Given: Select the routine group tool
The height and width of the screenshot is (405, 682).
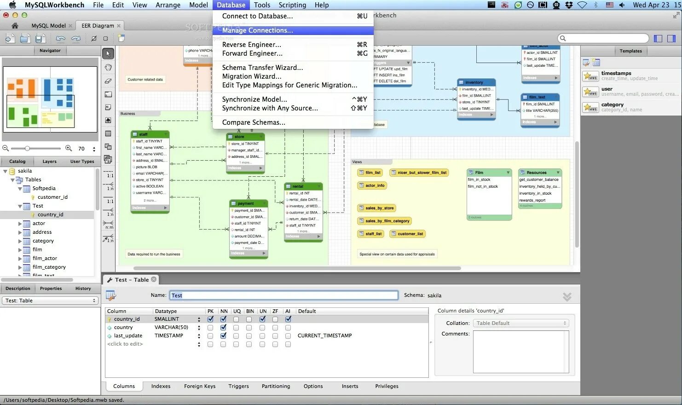Looking at the screenshot, I should click(108, 160).
